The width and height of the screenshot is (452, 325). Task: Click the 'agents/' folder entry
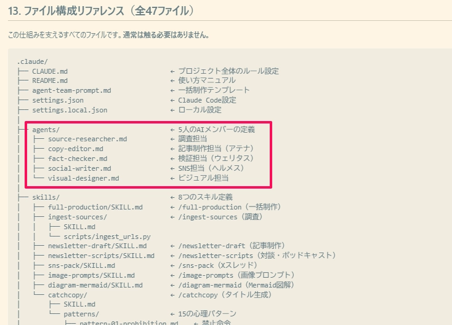46,130
